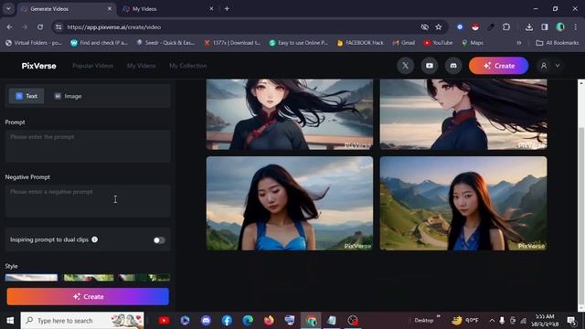
Task: Open Maps bookmark
Action: [x=473, y=43]
